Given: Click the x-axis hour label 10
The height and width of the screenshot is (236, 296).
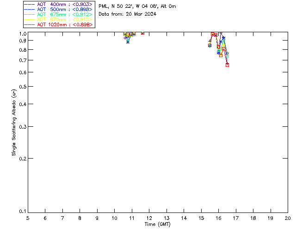Looking at the screenshot, I should click(115, 218).
